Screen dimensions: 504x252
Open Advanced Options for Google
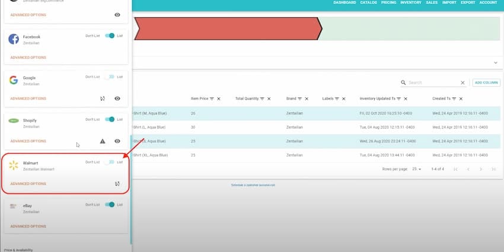click(28, 98)
